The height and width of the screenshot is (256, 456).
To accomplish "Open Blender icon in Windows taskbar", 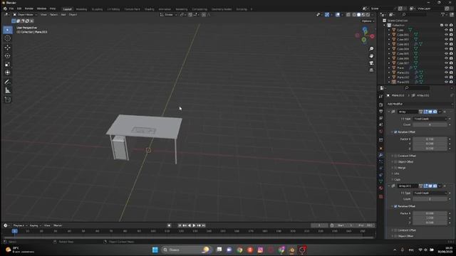I will tap(291, 250).
